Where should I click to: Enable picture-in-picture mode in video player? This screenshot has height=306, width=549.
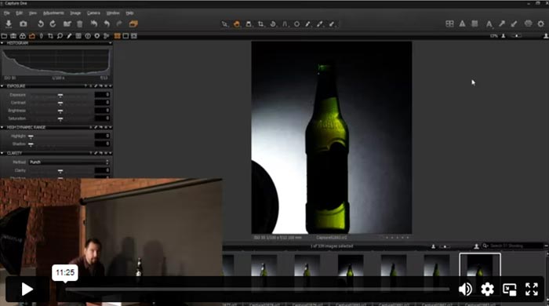pos(510,290)
